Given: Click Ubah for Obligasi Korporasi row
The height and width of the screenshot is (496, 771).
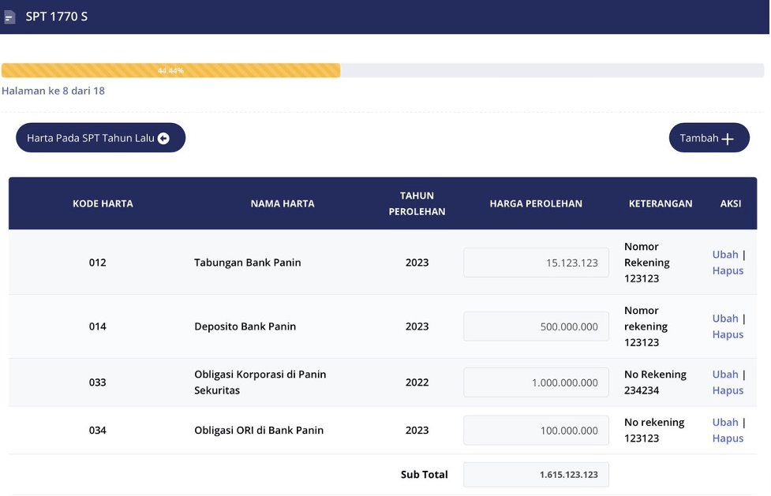Looking at the screenshot, I should [725, 375].
